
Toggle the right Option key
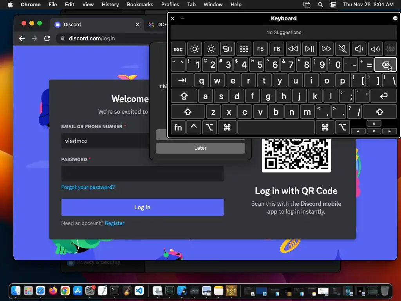click(x=342, y=127)
